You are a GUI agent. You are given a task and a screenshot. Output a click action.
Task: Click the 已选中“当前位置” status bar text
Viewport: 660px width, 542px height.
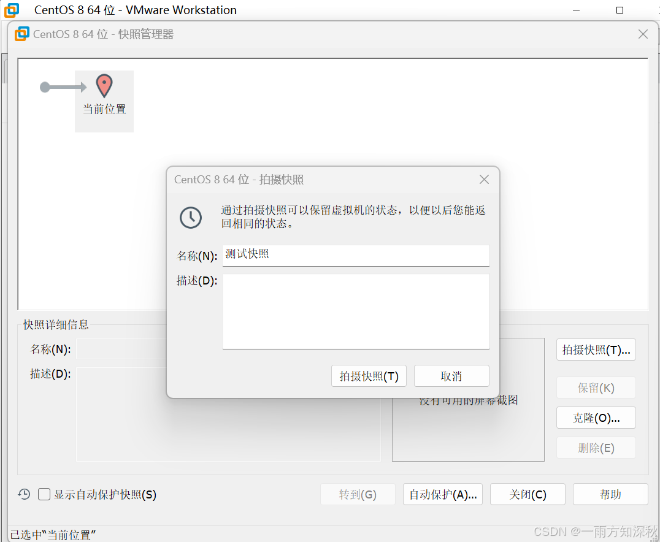coord(53,535)
